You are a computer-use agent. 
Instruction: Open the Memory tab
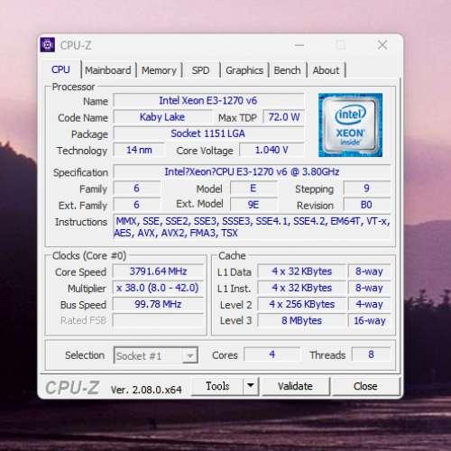159,70
